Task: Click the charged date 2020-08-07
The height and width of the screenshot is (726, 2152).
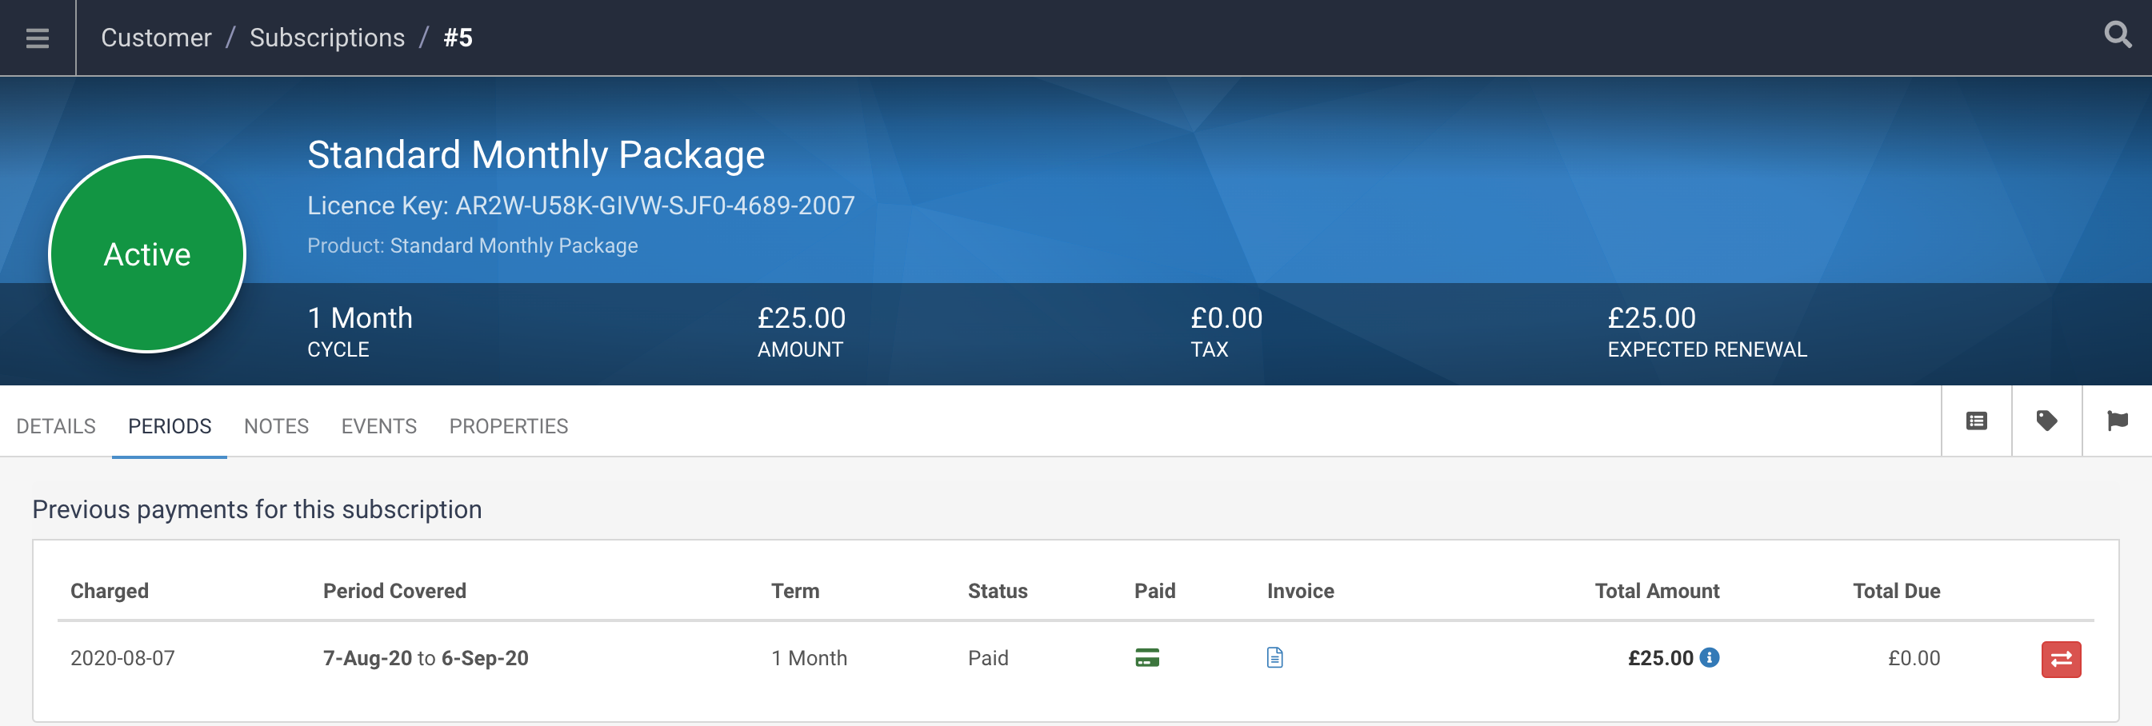Action: tap(123, 657)
